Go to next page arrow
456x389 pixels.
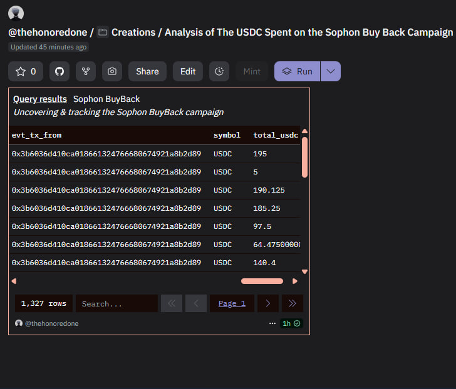[x=268, y=304]
